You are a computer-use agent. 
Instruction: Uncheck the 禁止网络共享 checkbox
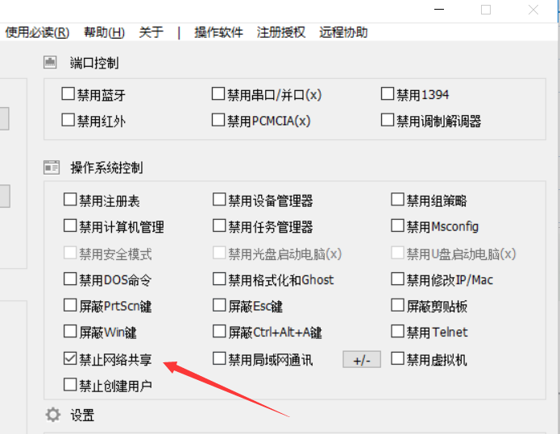tap(70, 358)
